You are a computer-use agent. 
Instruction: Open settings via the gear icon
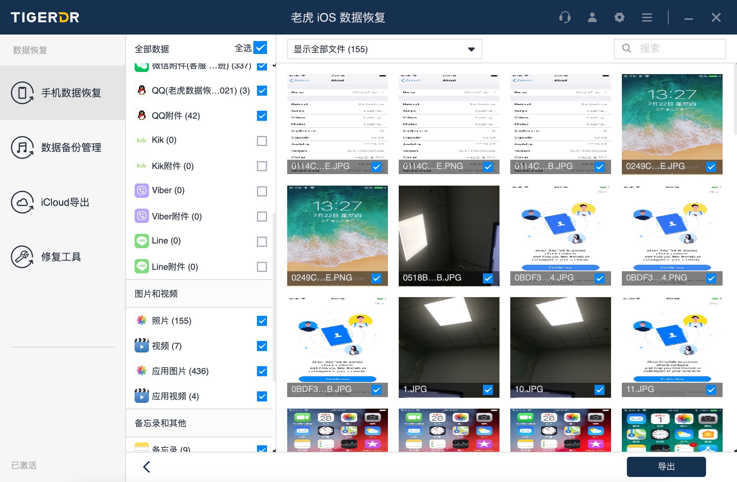[619, 17]
